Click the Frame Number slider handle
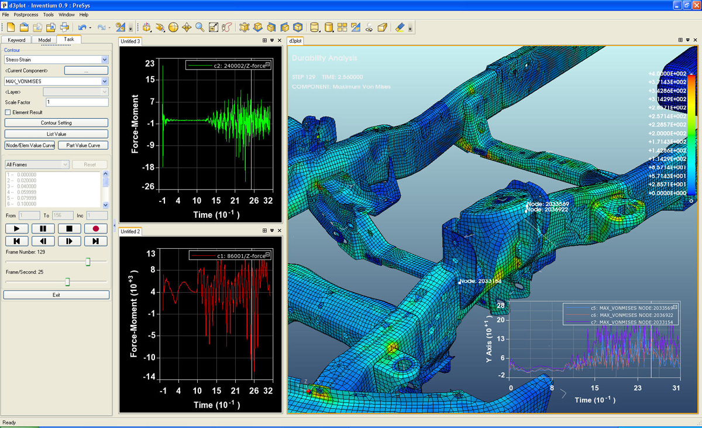The height and width of the screenshot is (428, 702). pyautogui.click(x=88, y=262)
